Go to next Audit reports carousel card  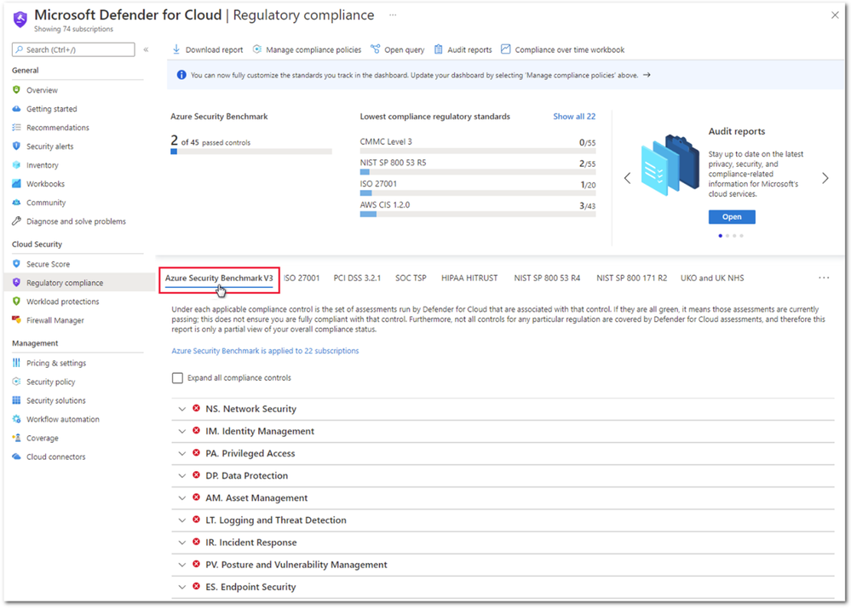(x=825, y=178)
